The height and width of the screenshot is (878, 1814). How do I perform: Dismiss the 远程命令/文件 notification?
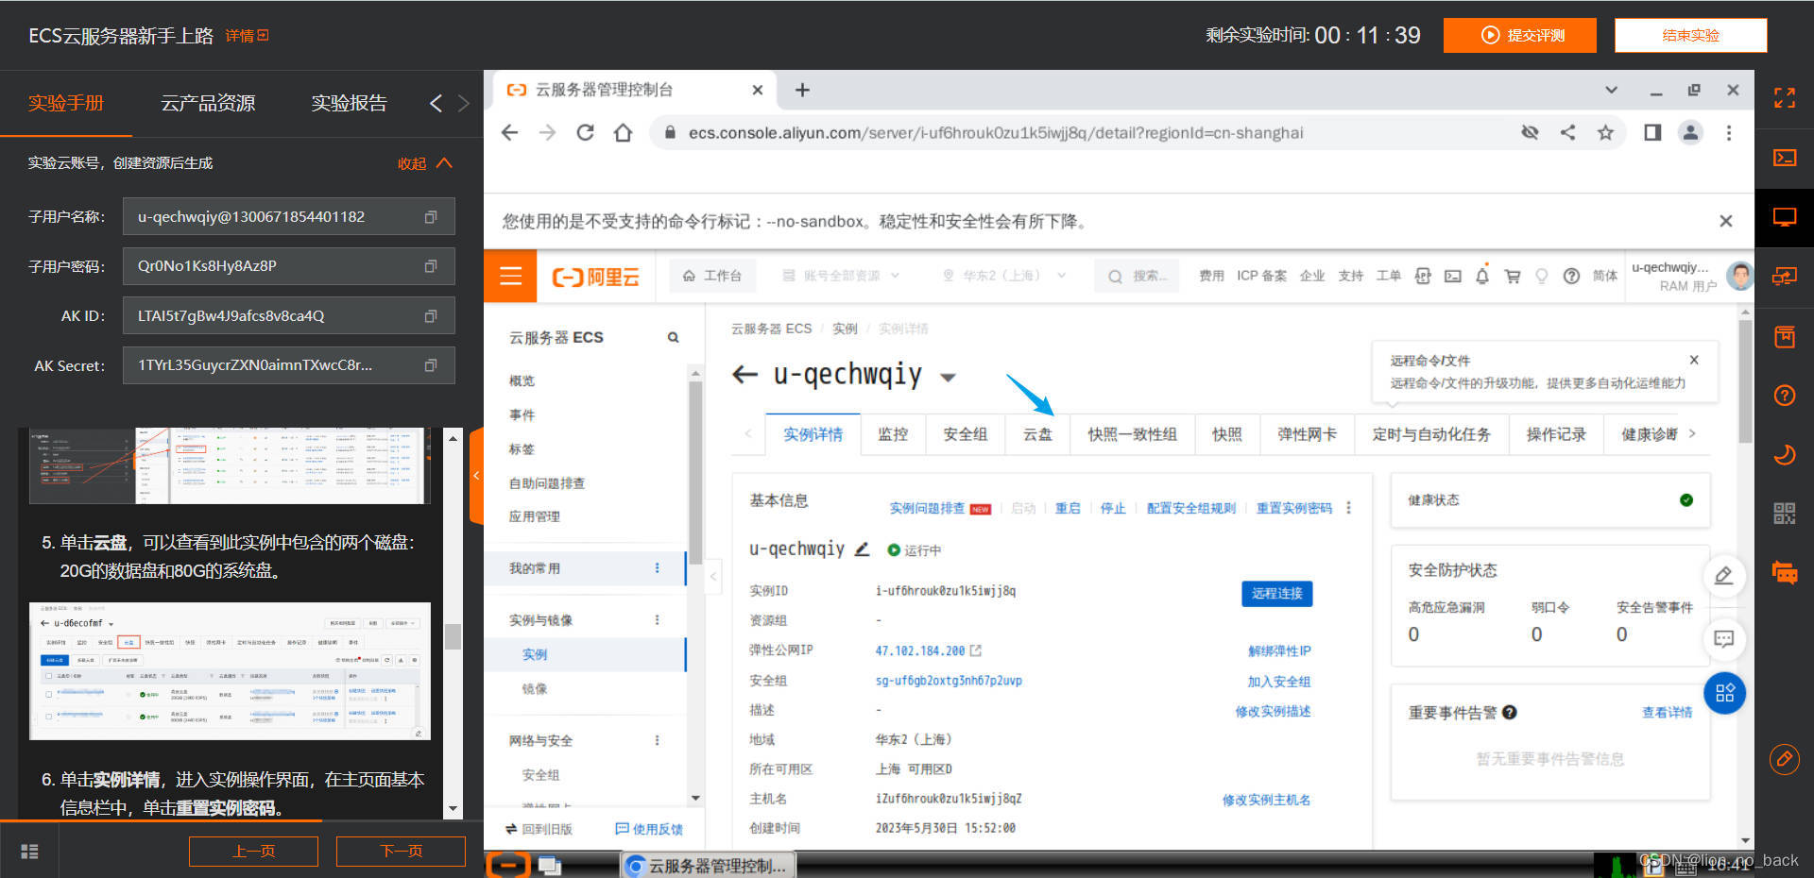tap(1694, 360)
